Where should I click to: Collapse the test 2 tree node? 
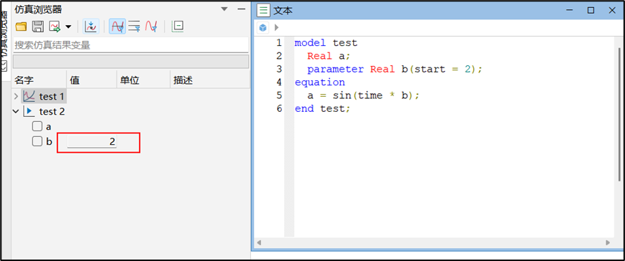[x=16, y=112]
